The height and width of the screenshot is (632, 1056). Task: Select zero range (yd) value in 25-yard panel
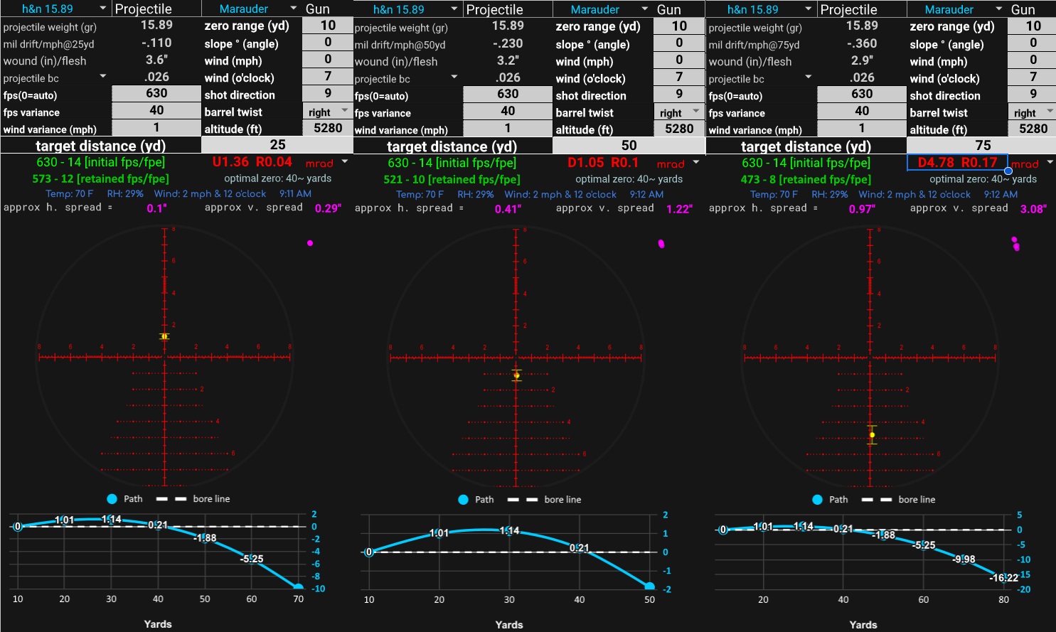tap(328, 26)
